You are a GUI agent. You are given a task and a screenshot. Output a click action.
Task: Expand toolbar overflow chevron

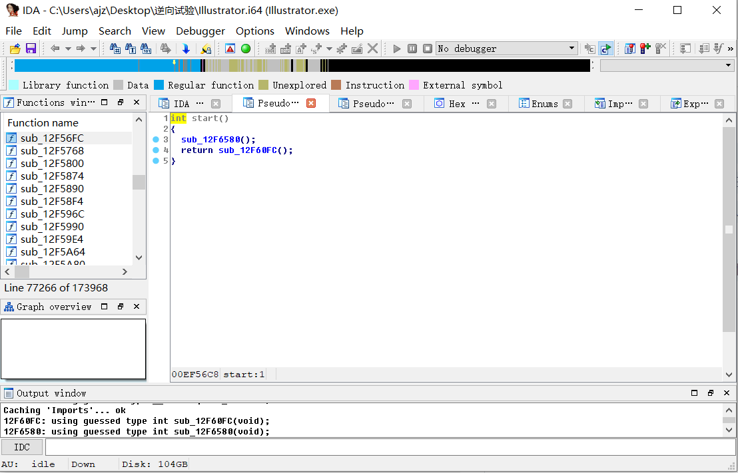pos(731,49)
